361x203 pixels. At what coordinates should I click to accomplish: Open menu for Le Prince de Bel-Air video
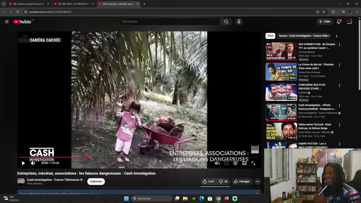click(x=339, y=65)
